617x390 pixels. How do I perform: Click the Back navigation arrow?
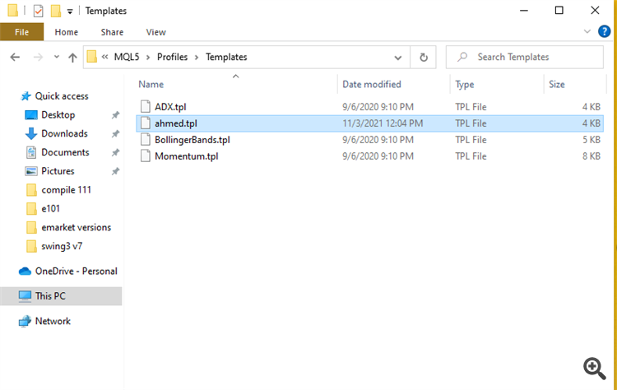tap(15, 58)
